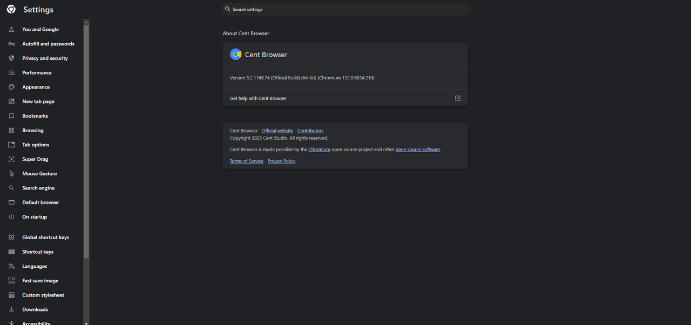Click the New tab page icon

pyautogui.click(x=11, y=101)
